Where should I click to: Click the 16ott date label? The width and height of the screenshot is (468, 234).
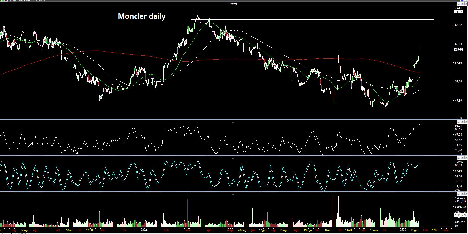coord(90,230)
